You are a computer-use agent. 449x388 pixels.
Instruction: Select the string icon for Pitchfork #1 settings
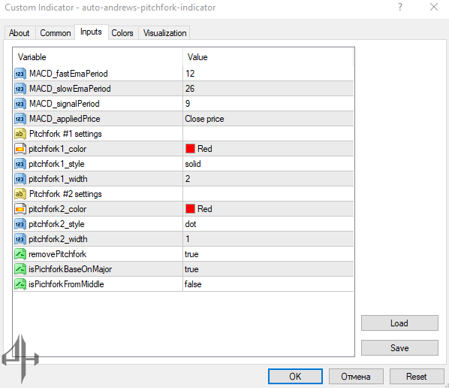(20, 134)
